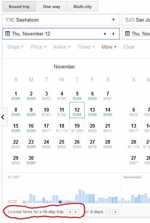
Task: Advance departure date with right arrow
Action: click(x=114, y=34)
